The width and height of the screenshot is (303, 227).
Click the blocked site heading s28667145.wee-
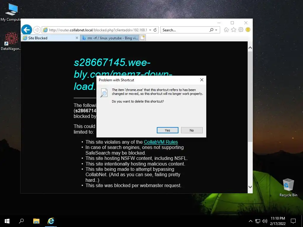[x=112, y=62]
